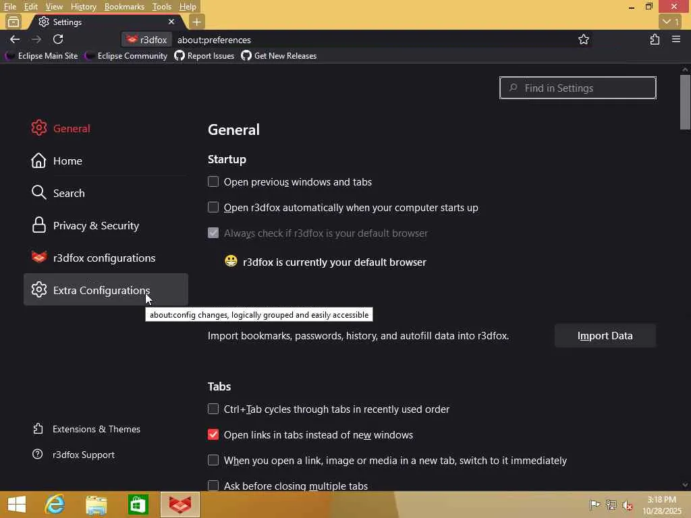This screenshot has height=518, width=691.
Task: Open Extensions & Themes link
Action: tap(86, 429)
